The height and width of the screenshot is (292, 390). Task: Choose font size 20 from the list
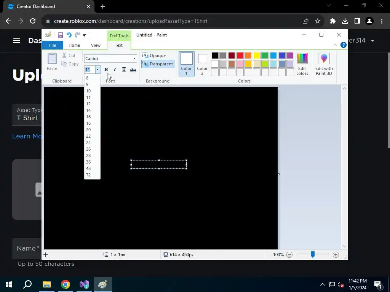click(92, 130)
